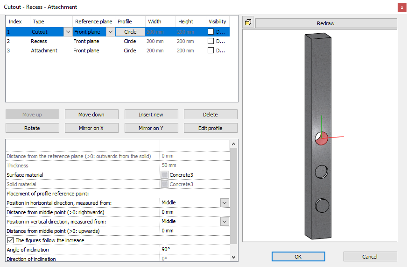Click the Circle profile button in row 1
The height and width of the screenshot is (267, 407).
pyautogui.click(x=130, y=32)
